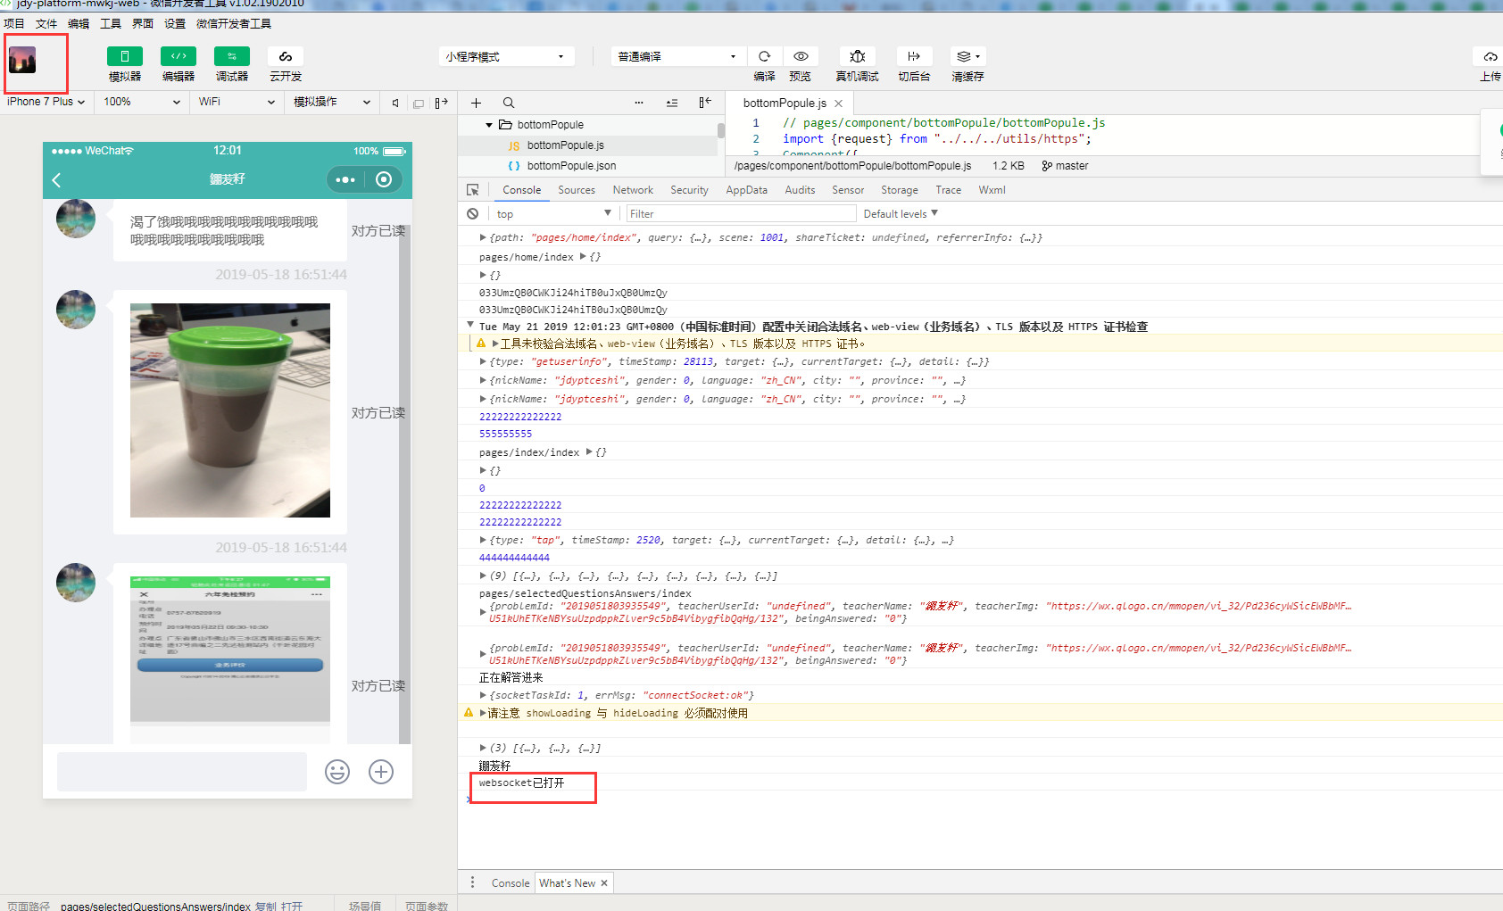This screenshot has height=911, width=1503.
Task: Click the clear console icon
Action: coord(473,214)
